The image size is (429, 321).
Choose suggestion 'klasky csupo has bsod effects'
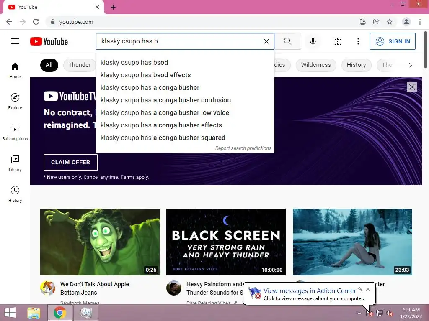(185, 75)
